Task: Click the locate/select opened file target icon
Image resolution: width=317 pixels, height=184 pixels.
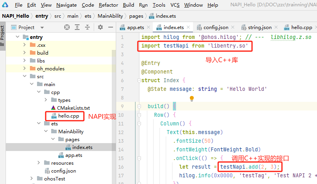Action: 67,27
